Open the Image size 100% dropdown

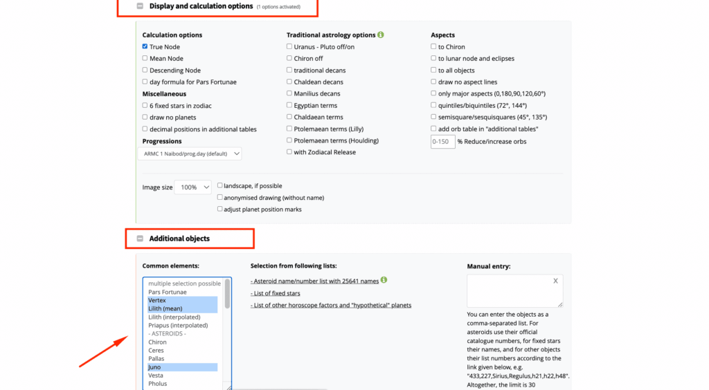[193, 187]
